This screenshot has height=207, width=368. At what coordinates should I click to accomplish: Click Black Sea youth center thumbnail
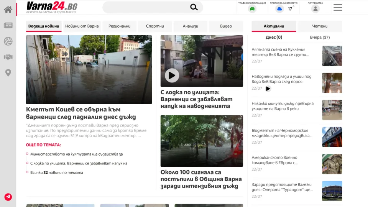pos(332,137)
